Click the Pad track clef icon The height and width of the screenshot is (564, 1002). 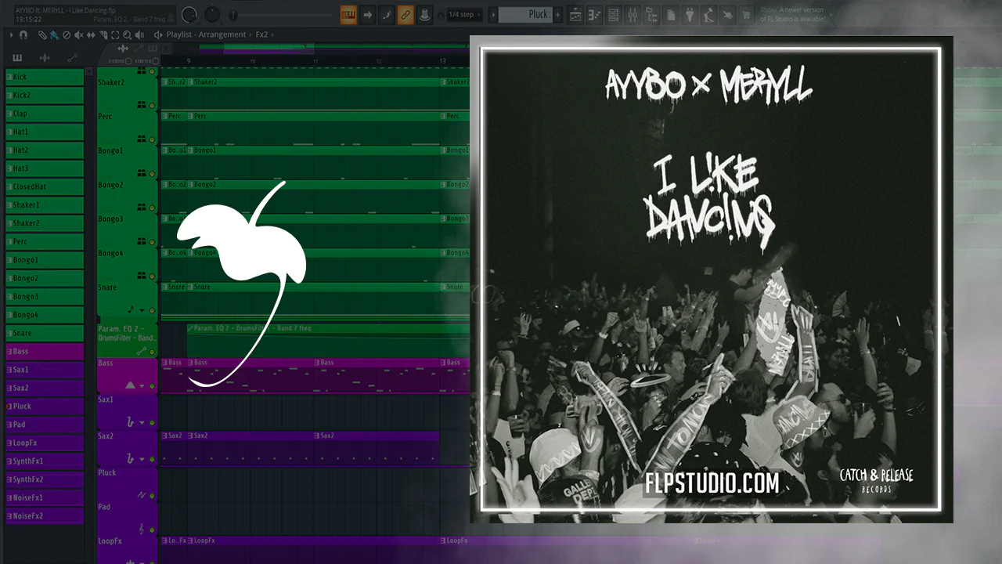pyautogui.click(x=142, y=530)
